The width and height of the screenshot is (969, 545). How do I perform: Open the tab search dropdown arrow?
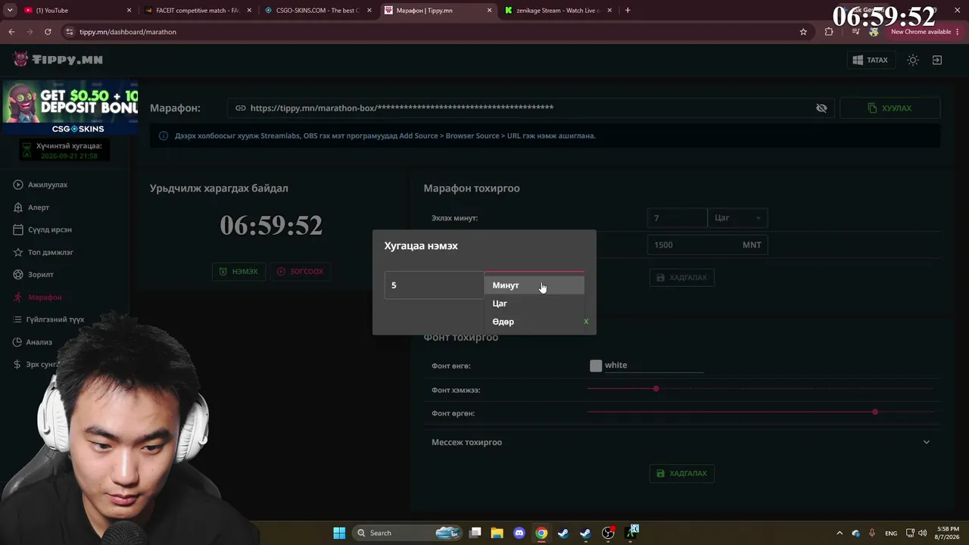10,11
